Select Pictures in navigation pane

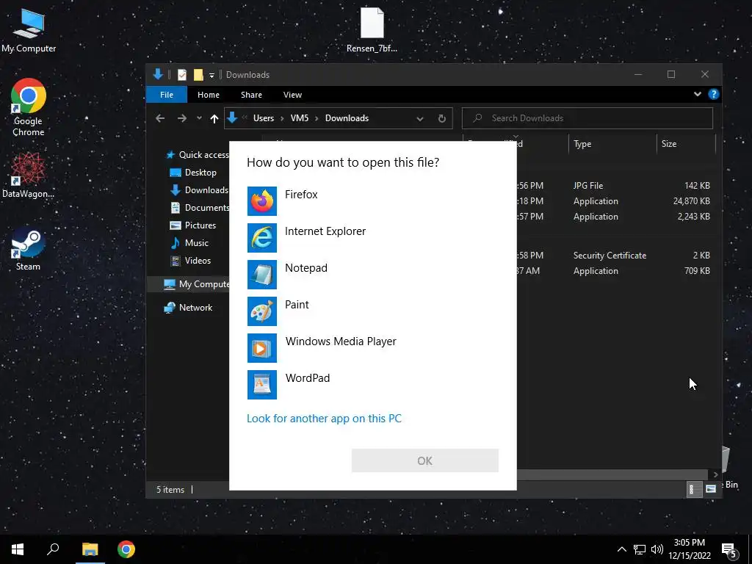[x=193, y=225]
